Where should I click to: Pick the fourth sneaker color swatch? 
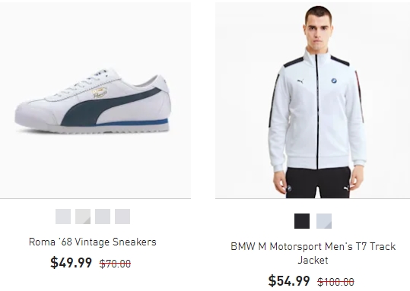122,217
